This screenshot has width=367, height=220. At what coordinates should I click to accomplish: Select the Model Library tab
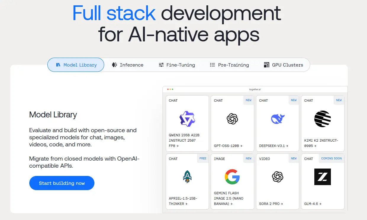click(x=76, y=65)
